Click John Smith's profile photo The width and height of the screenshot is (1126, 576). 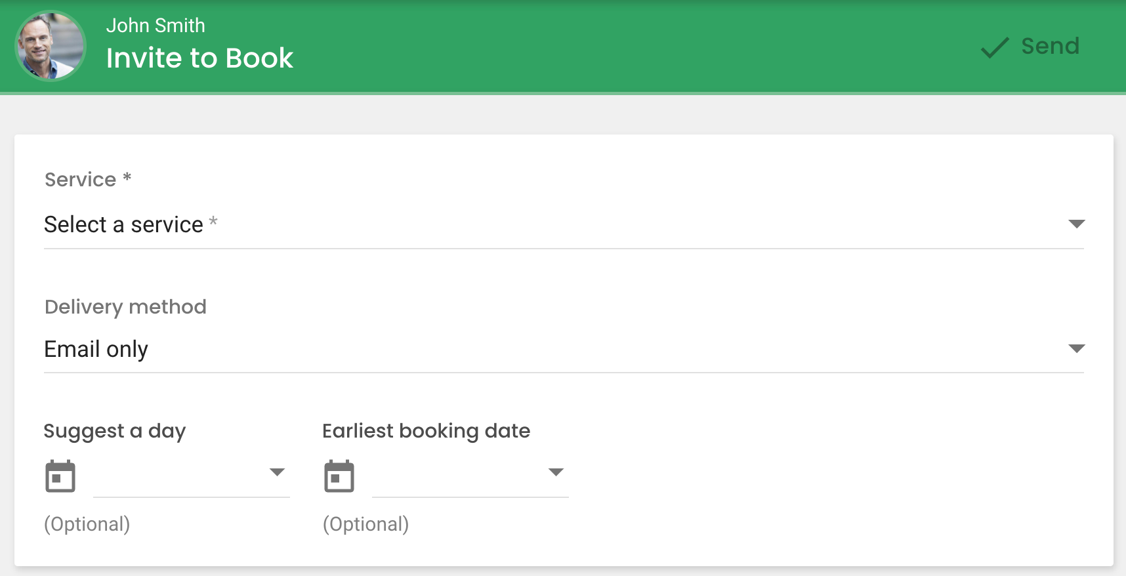tap(51, 46)
